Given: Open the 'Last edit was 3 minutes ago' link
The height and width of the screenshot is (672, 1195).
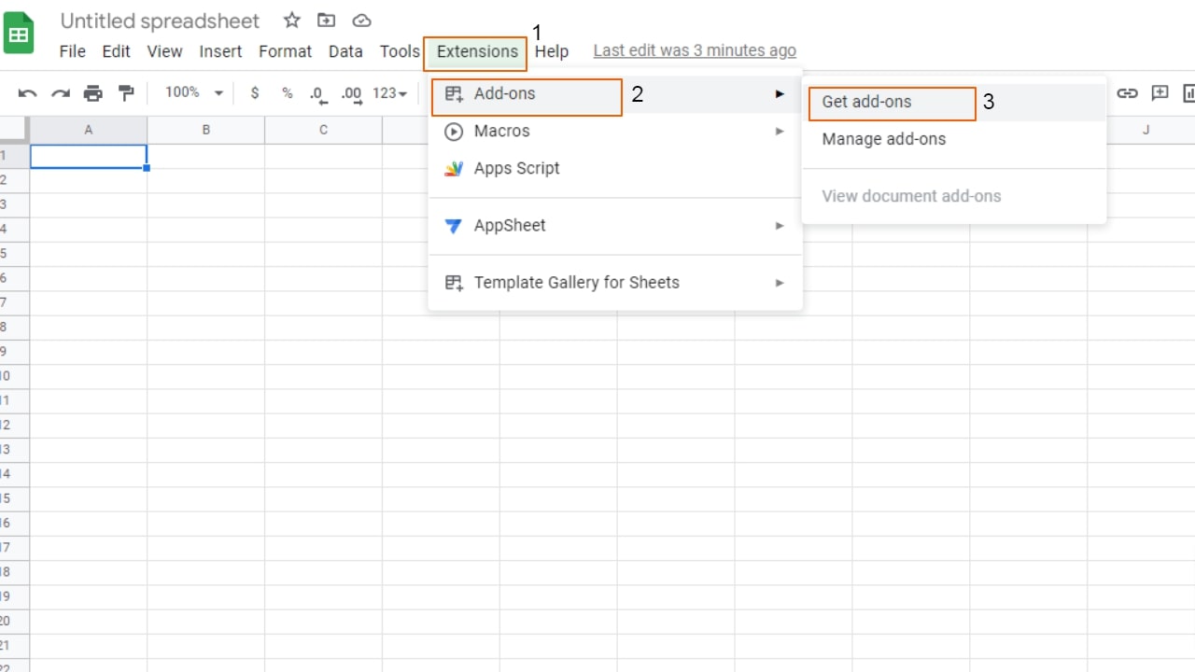Looking at the screenshot, I should (695, 51).
